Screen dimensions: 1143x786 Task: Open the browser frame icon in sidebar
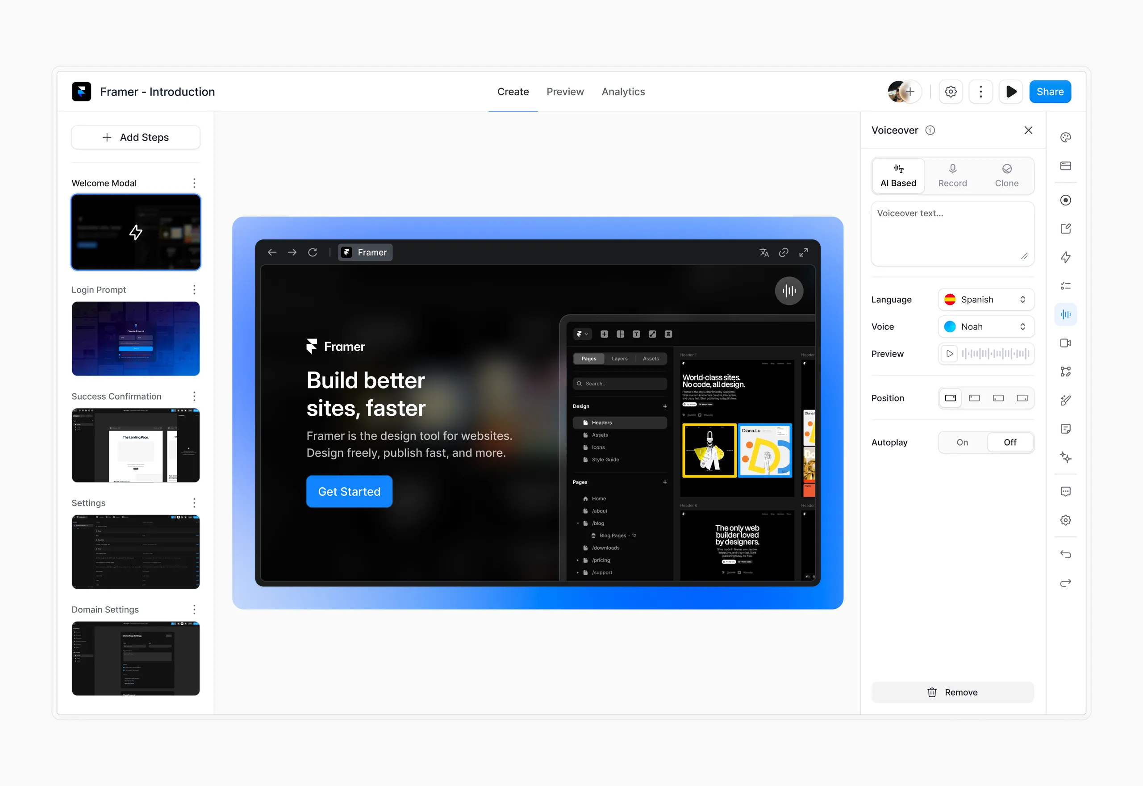click(x=1065, y=166)
